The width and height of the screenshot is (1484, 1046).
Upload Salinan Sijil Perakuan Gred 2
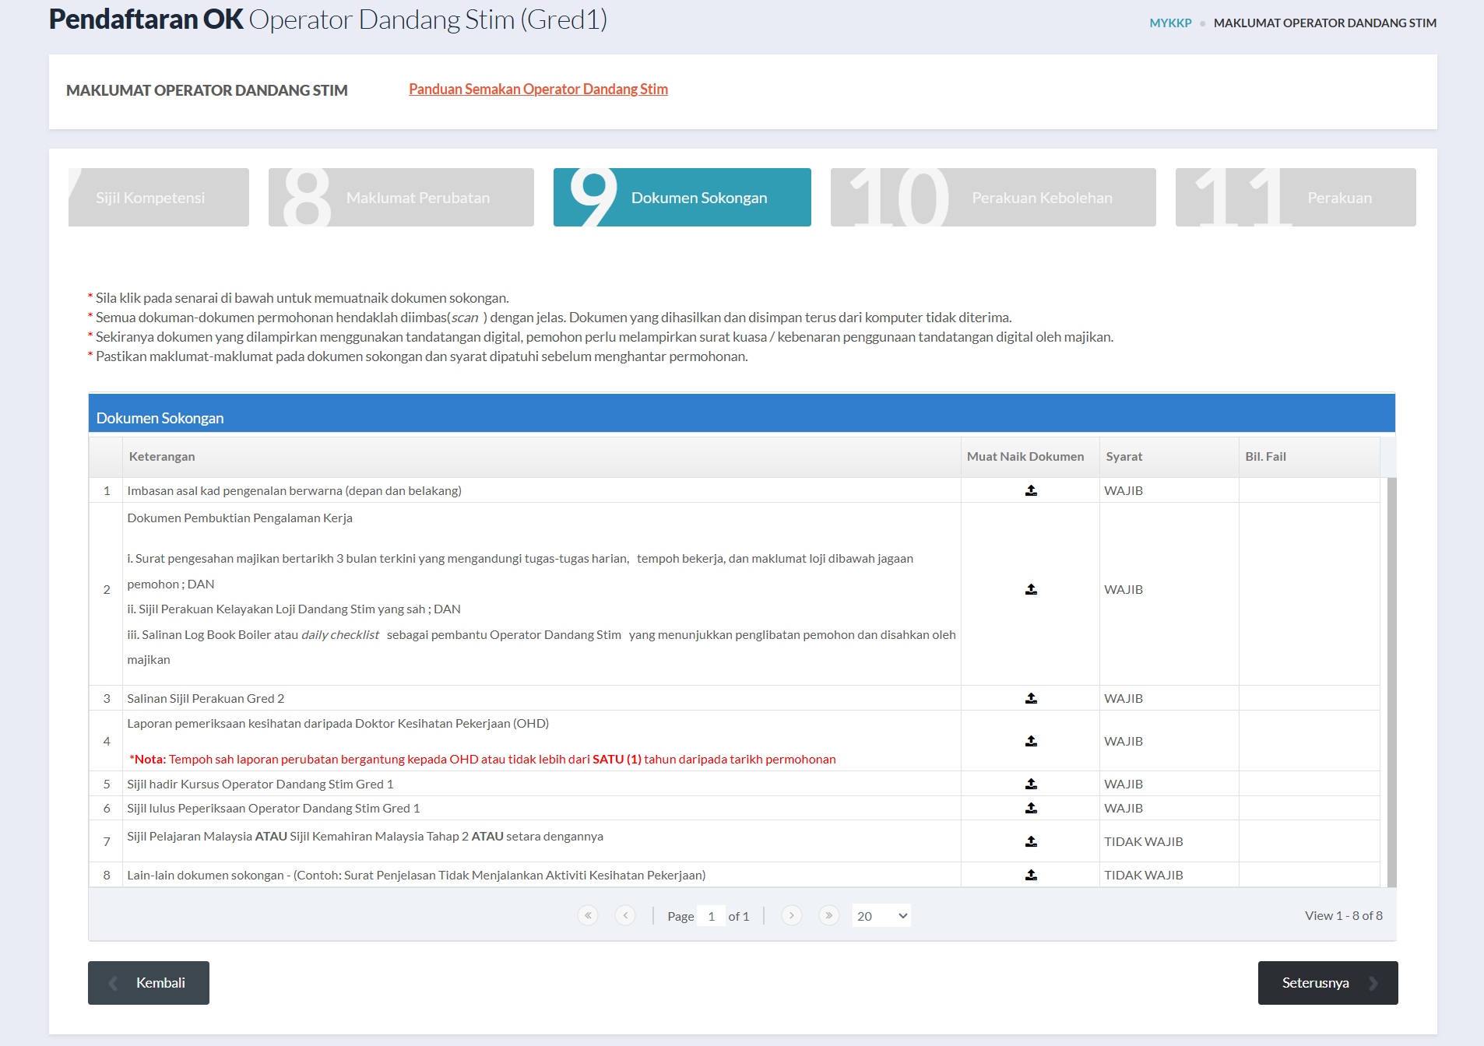coord(1030,698)
